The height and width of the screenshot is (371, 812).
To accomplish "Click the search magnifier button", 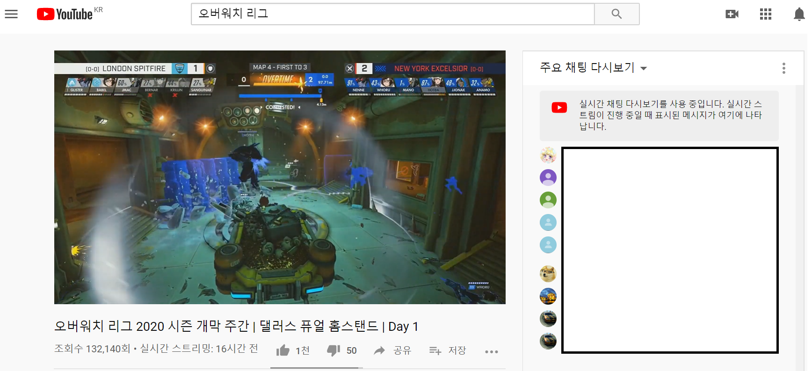I will pyautogui.click(x=616, y=14).
